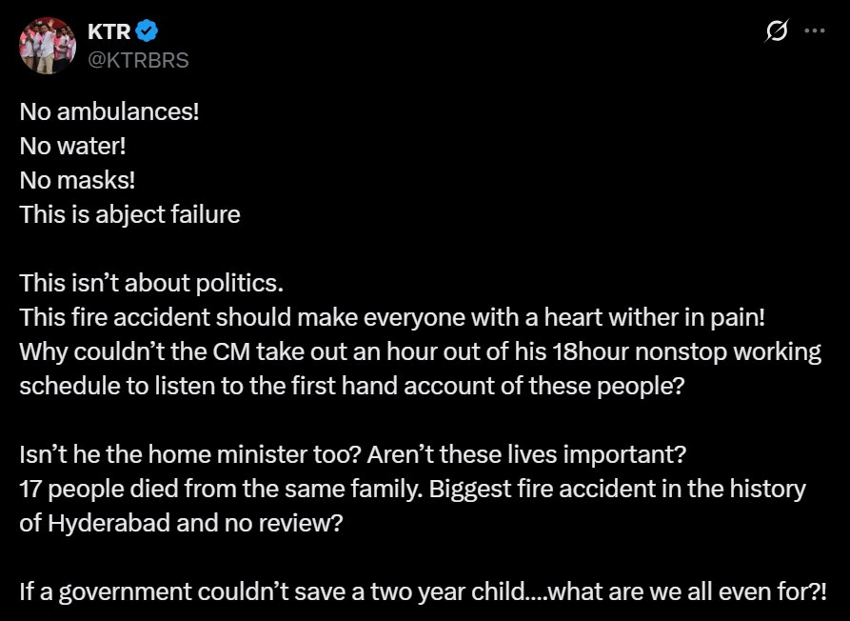
Task: Select the "No masks!" line
Action: coord(73,180)
